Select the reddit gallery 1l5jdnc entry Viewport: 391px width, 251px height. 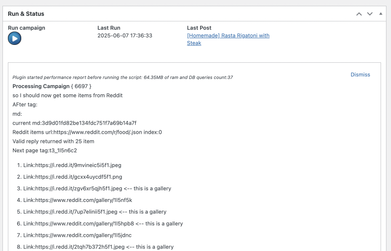(x=78, y=235)
